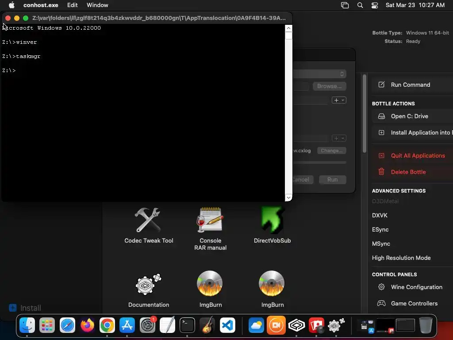Viewport: 453px width, 340px height.
Task: Click the Delete Bottle trash icon
Action: tap(381, 172)
